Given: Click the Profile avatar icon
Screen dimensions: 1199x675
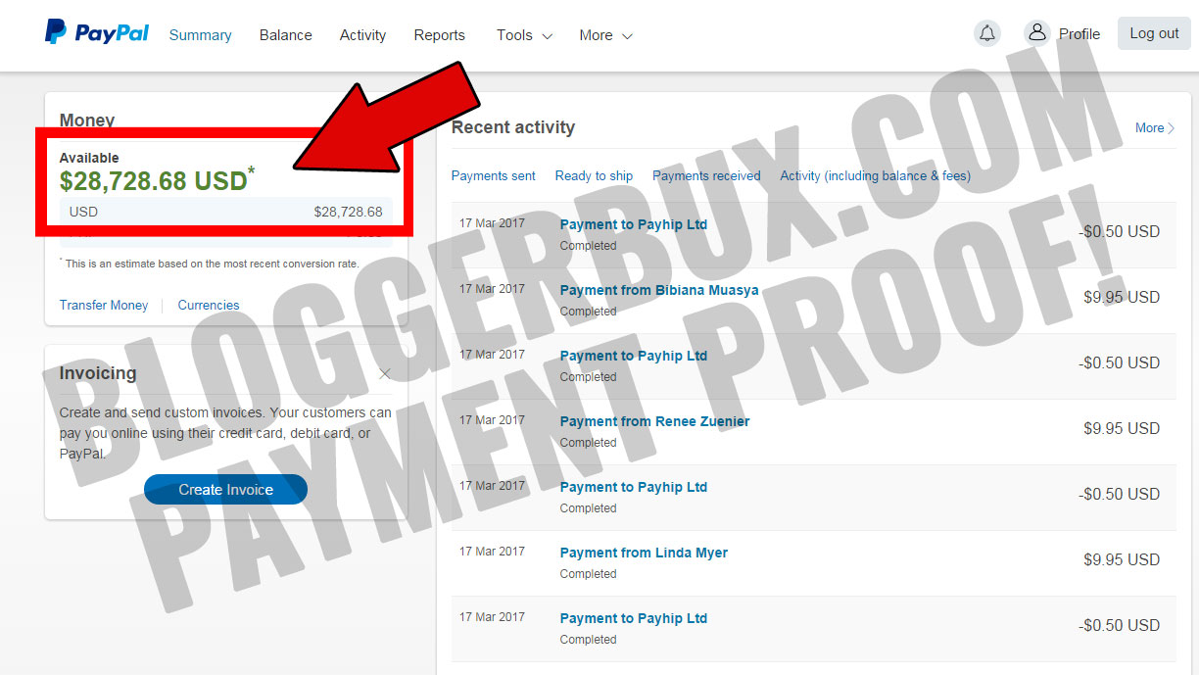Looking at the screenshot, I should (1037, 33).
